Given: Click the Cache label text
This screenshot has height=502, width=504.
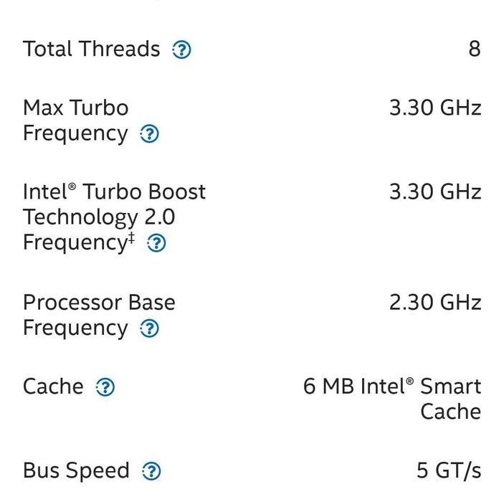Looking at the screenshot, I should 53,387.
